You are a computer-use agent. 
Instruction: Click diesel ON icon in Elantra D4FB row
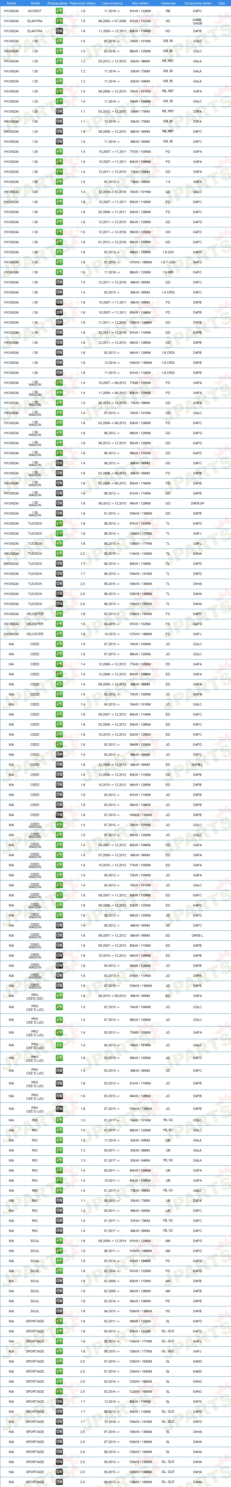tap(59, 31)
